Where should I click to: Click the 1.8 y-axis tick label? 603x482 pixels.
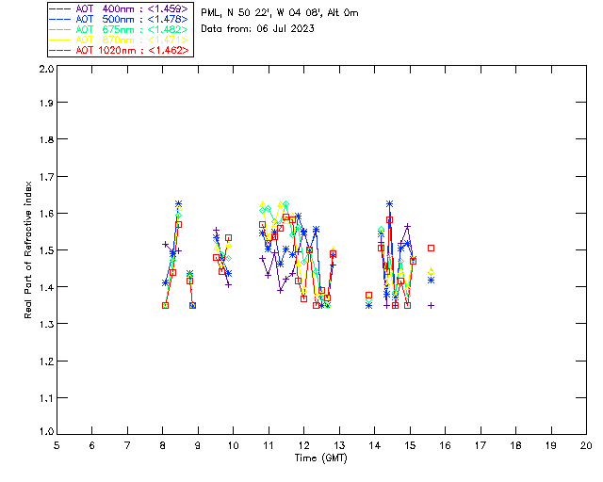point(46,139)
